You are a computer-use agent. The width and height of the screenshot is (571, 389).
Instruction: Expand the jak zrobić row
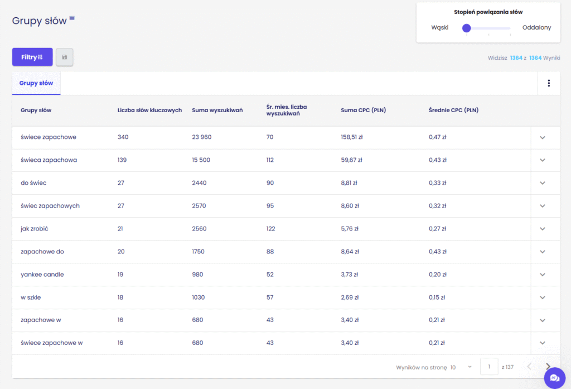(x=543, y=229)
